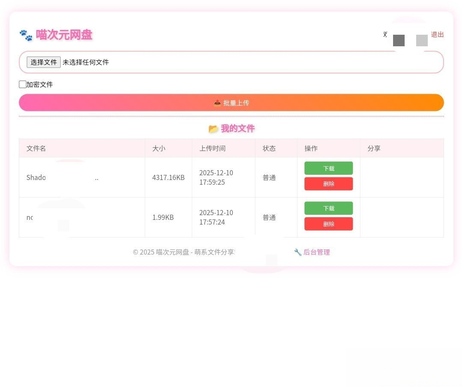462x387 pixels.
Task: Click the cake icon on the upload button
Action: [218, 102]
